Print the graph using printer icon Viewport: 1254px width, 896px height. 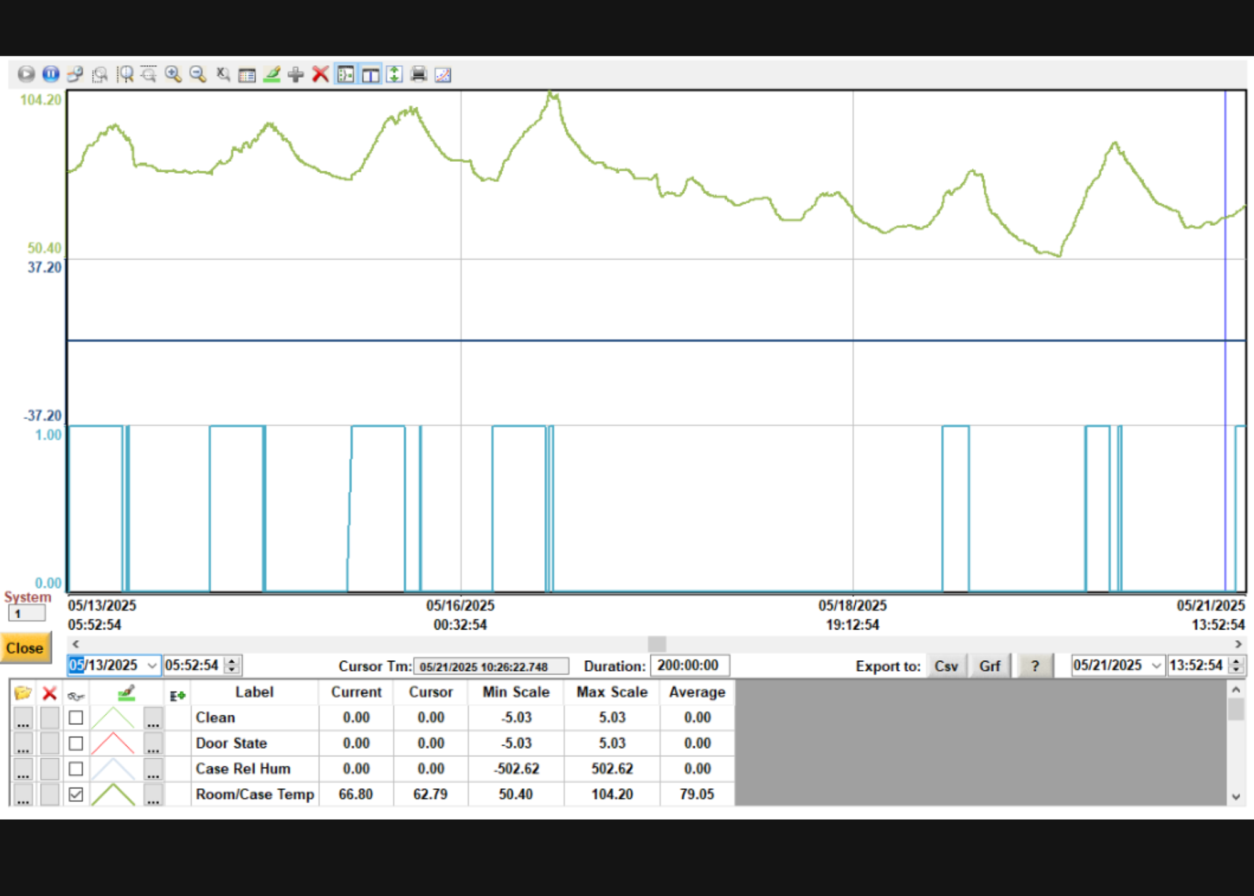(419, 75)
